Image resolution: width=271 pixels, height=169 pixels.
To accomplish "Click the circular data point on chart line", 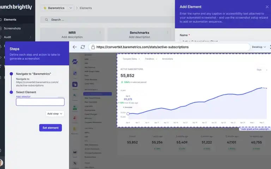I will click(128, 114).
